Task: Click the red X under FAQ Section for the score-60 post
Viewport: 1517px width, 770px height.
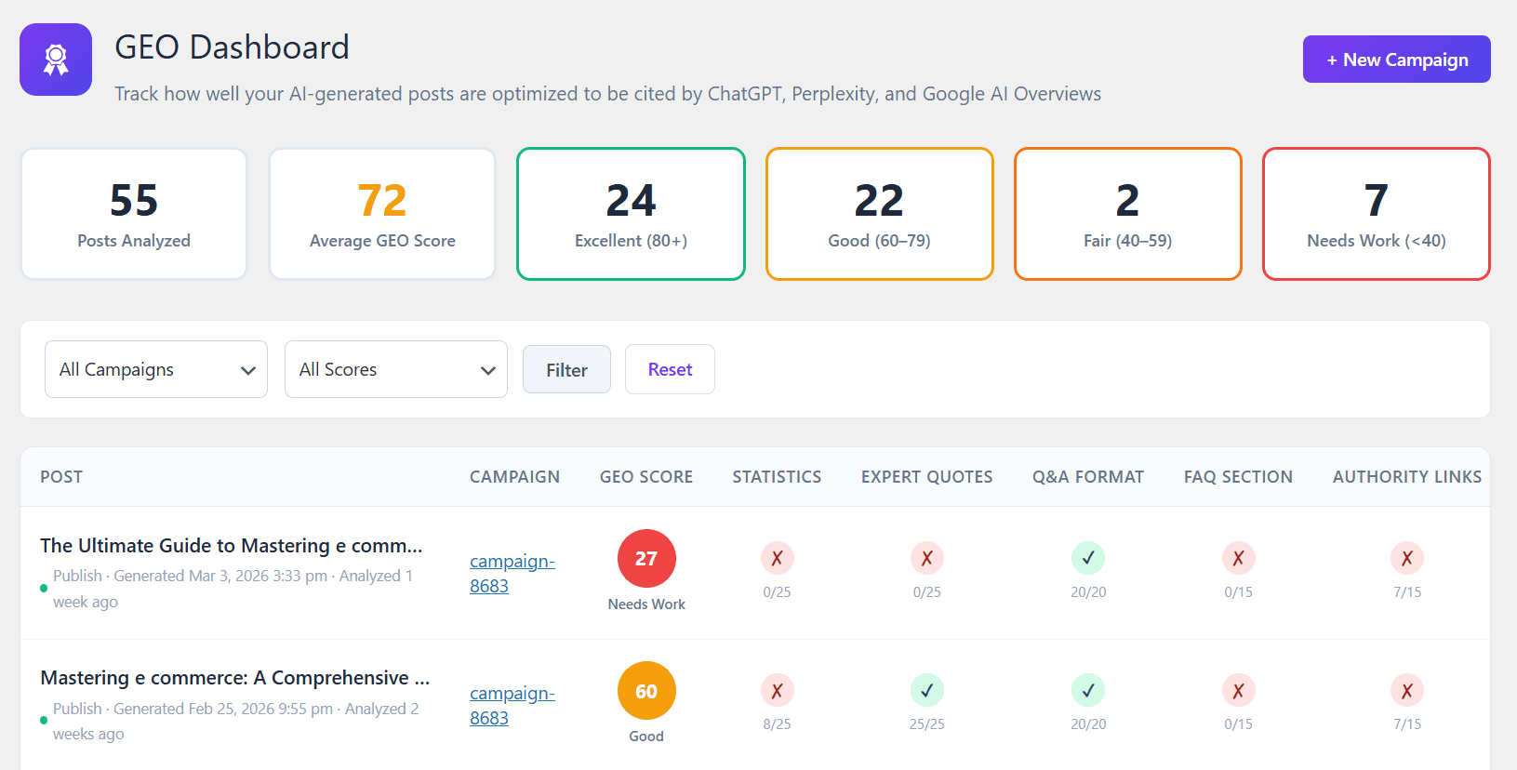Action: tap(1238, 690)
